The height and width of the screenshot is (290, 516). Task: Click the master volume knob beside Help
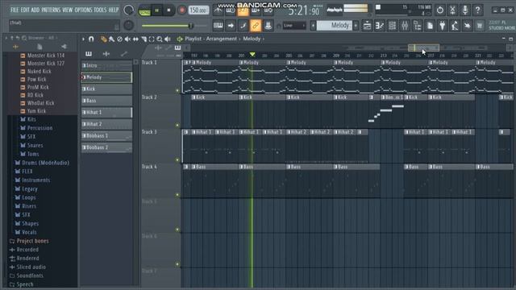(x=128, y=10)
